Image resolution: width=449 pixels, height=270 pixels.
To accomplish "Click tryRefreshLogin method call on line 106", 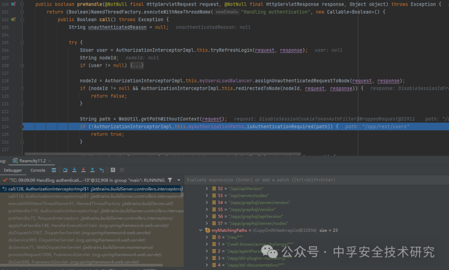I will [232, 50].
